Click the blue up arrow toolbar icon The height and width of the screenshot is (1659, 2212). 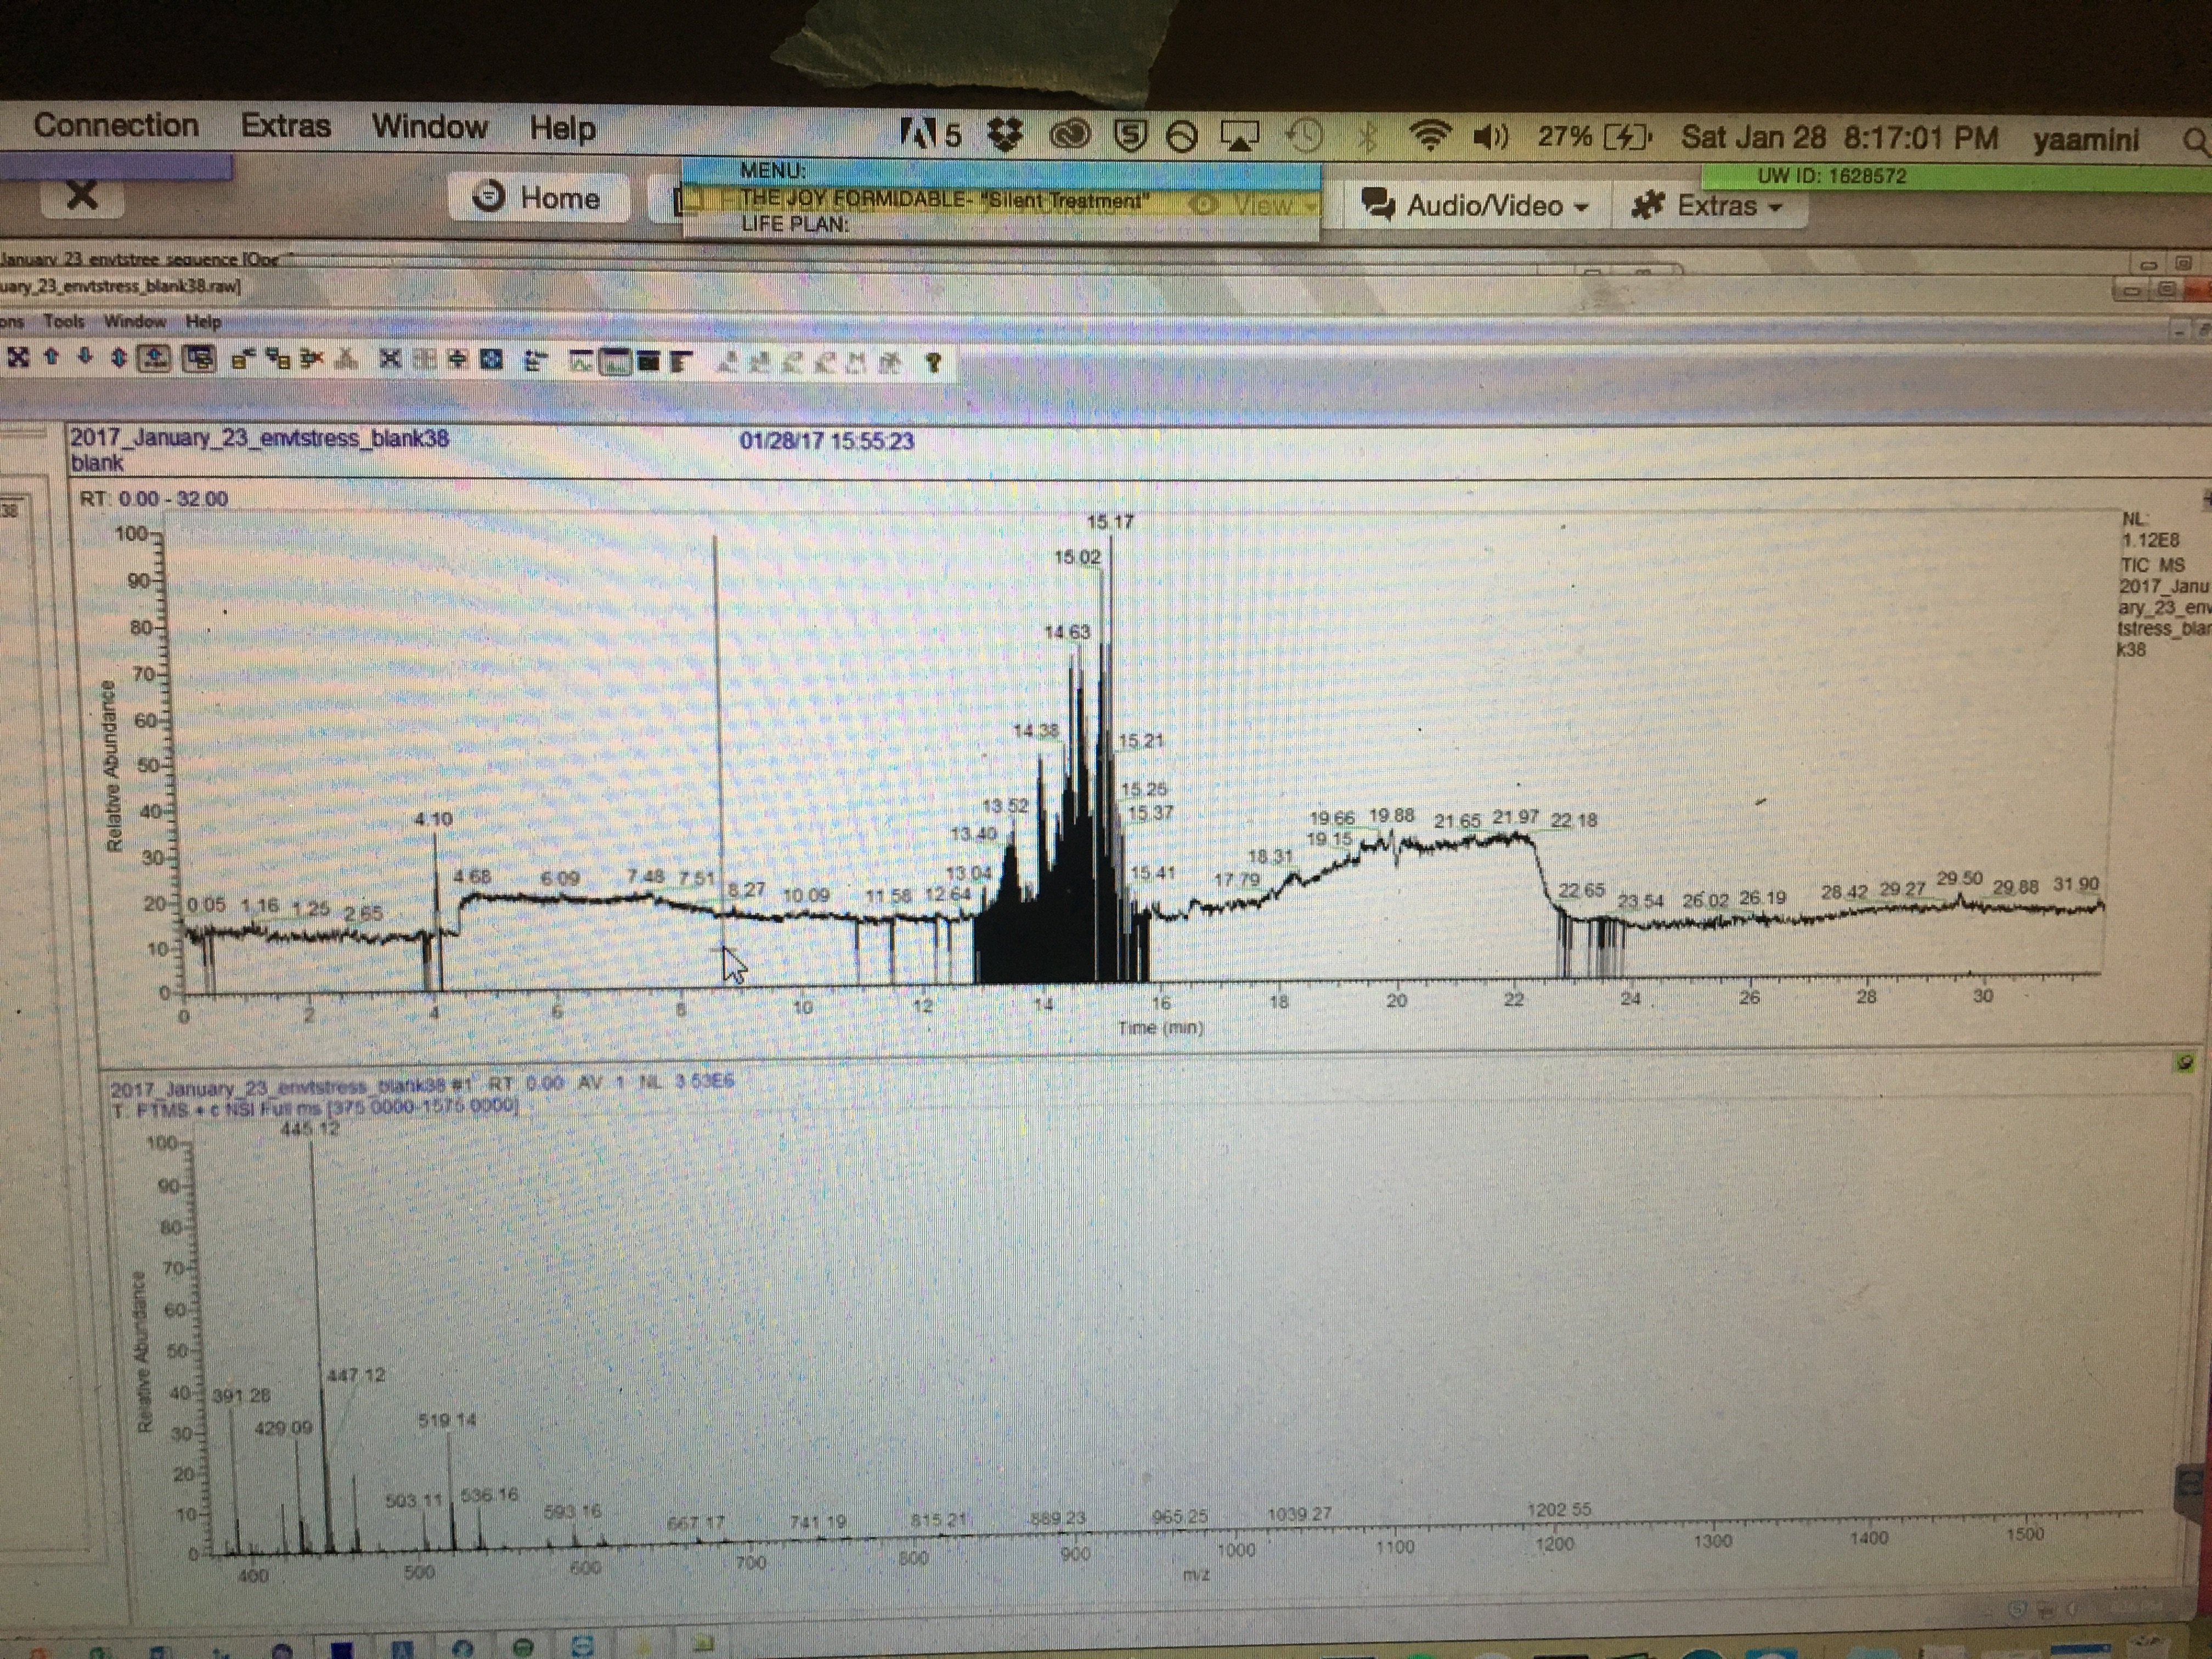[52, 357]
